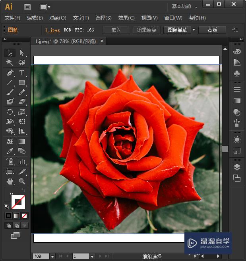Open the Symbols panel (club icon)
Viewport: 246px width, 261px height.
[x=237, y=73]
